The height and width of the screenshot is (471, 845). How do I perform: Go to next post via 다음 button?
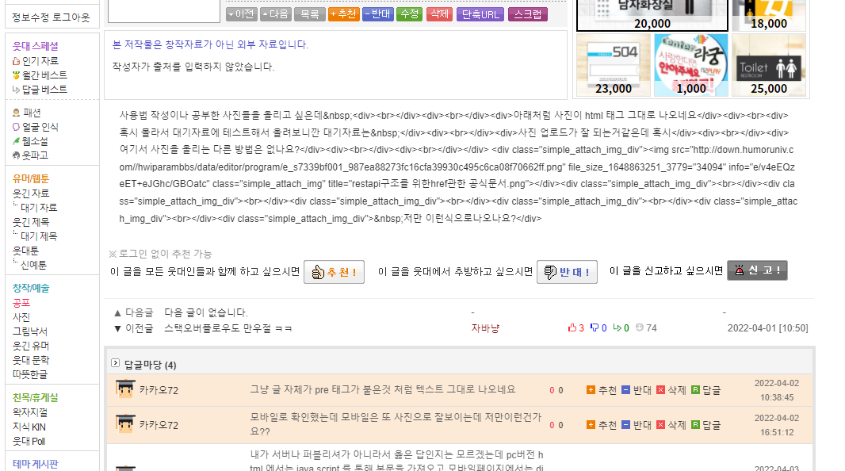point(275,14)
